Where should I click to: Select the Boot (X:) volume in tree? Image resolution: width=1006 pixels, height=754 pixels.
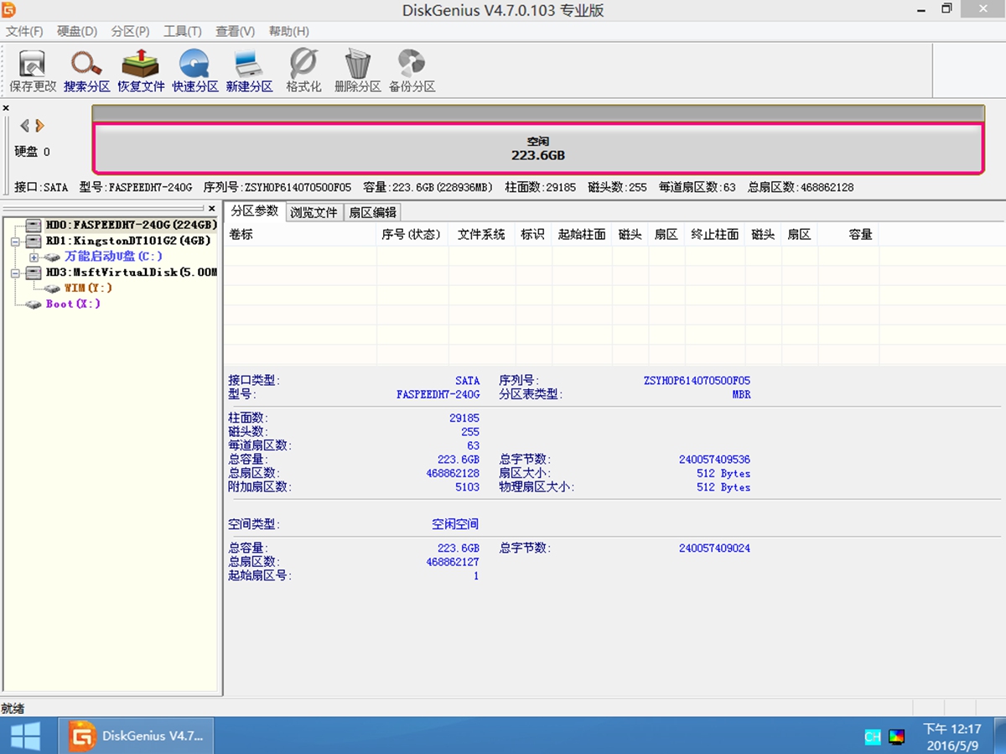(73, 304)
